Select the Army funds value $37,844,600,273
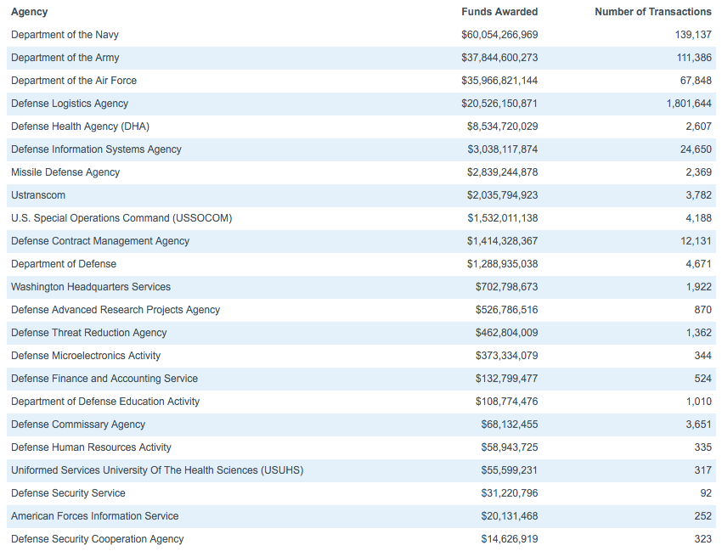The height and width of the screenshot is (551, 722). click(x=499, y=58)
